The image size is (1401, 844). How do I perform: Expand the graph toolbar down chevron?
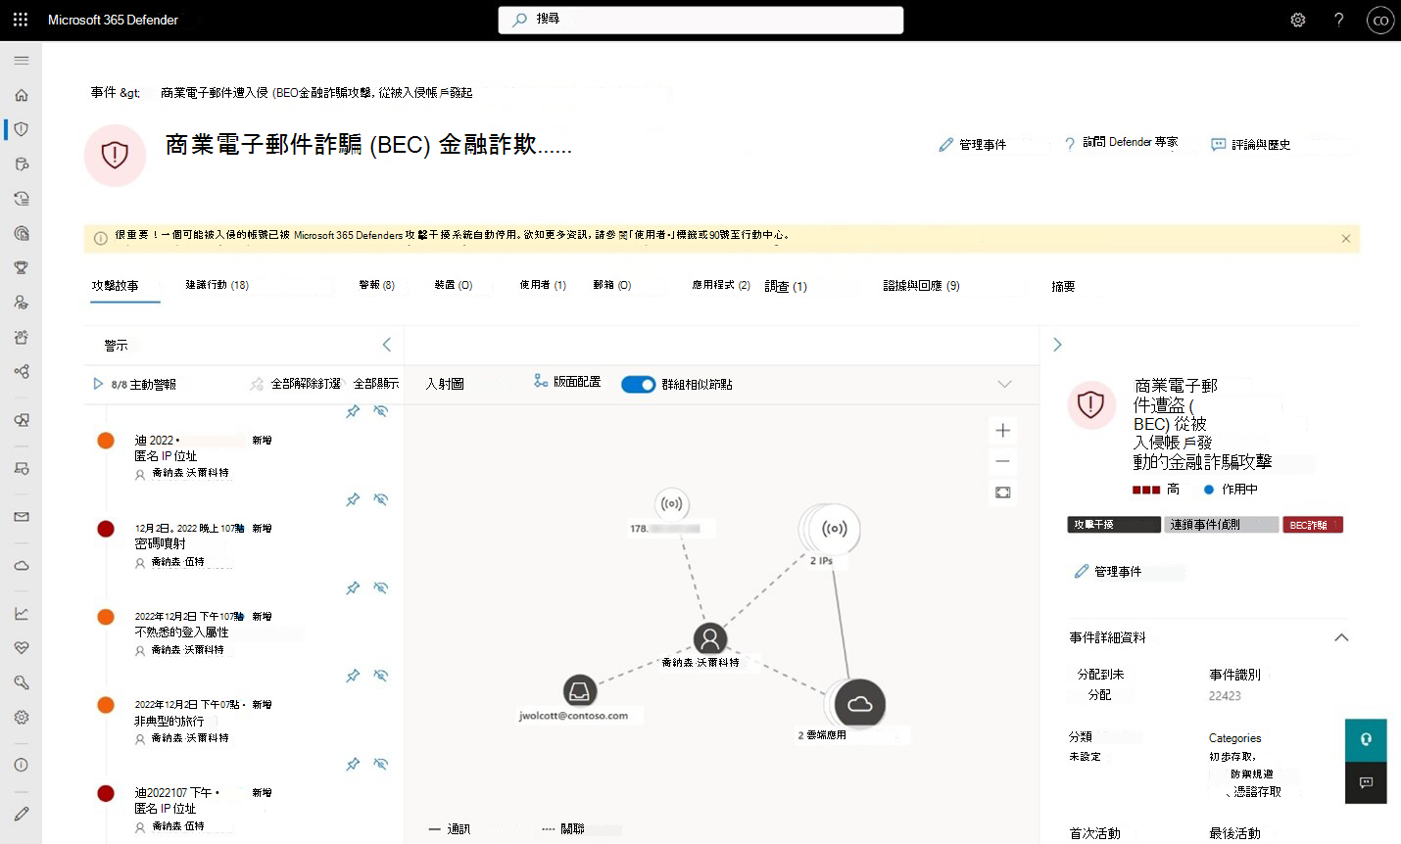[1004, 384]
